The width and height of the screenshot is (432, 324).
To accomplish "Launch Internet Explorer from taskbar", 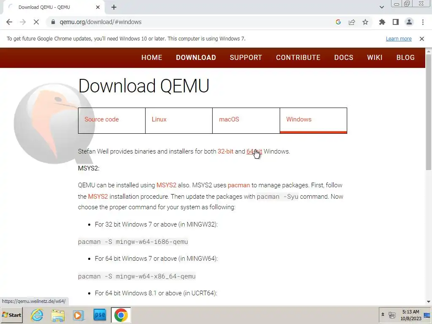I will (37, 315).
